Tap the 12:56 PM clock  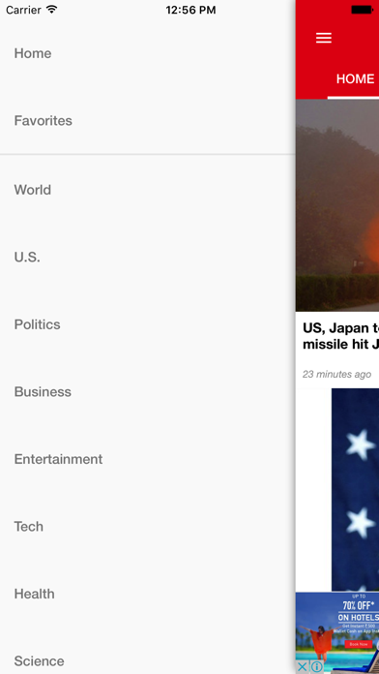click(x=190, y=10)
